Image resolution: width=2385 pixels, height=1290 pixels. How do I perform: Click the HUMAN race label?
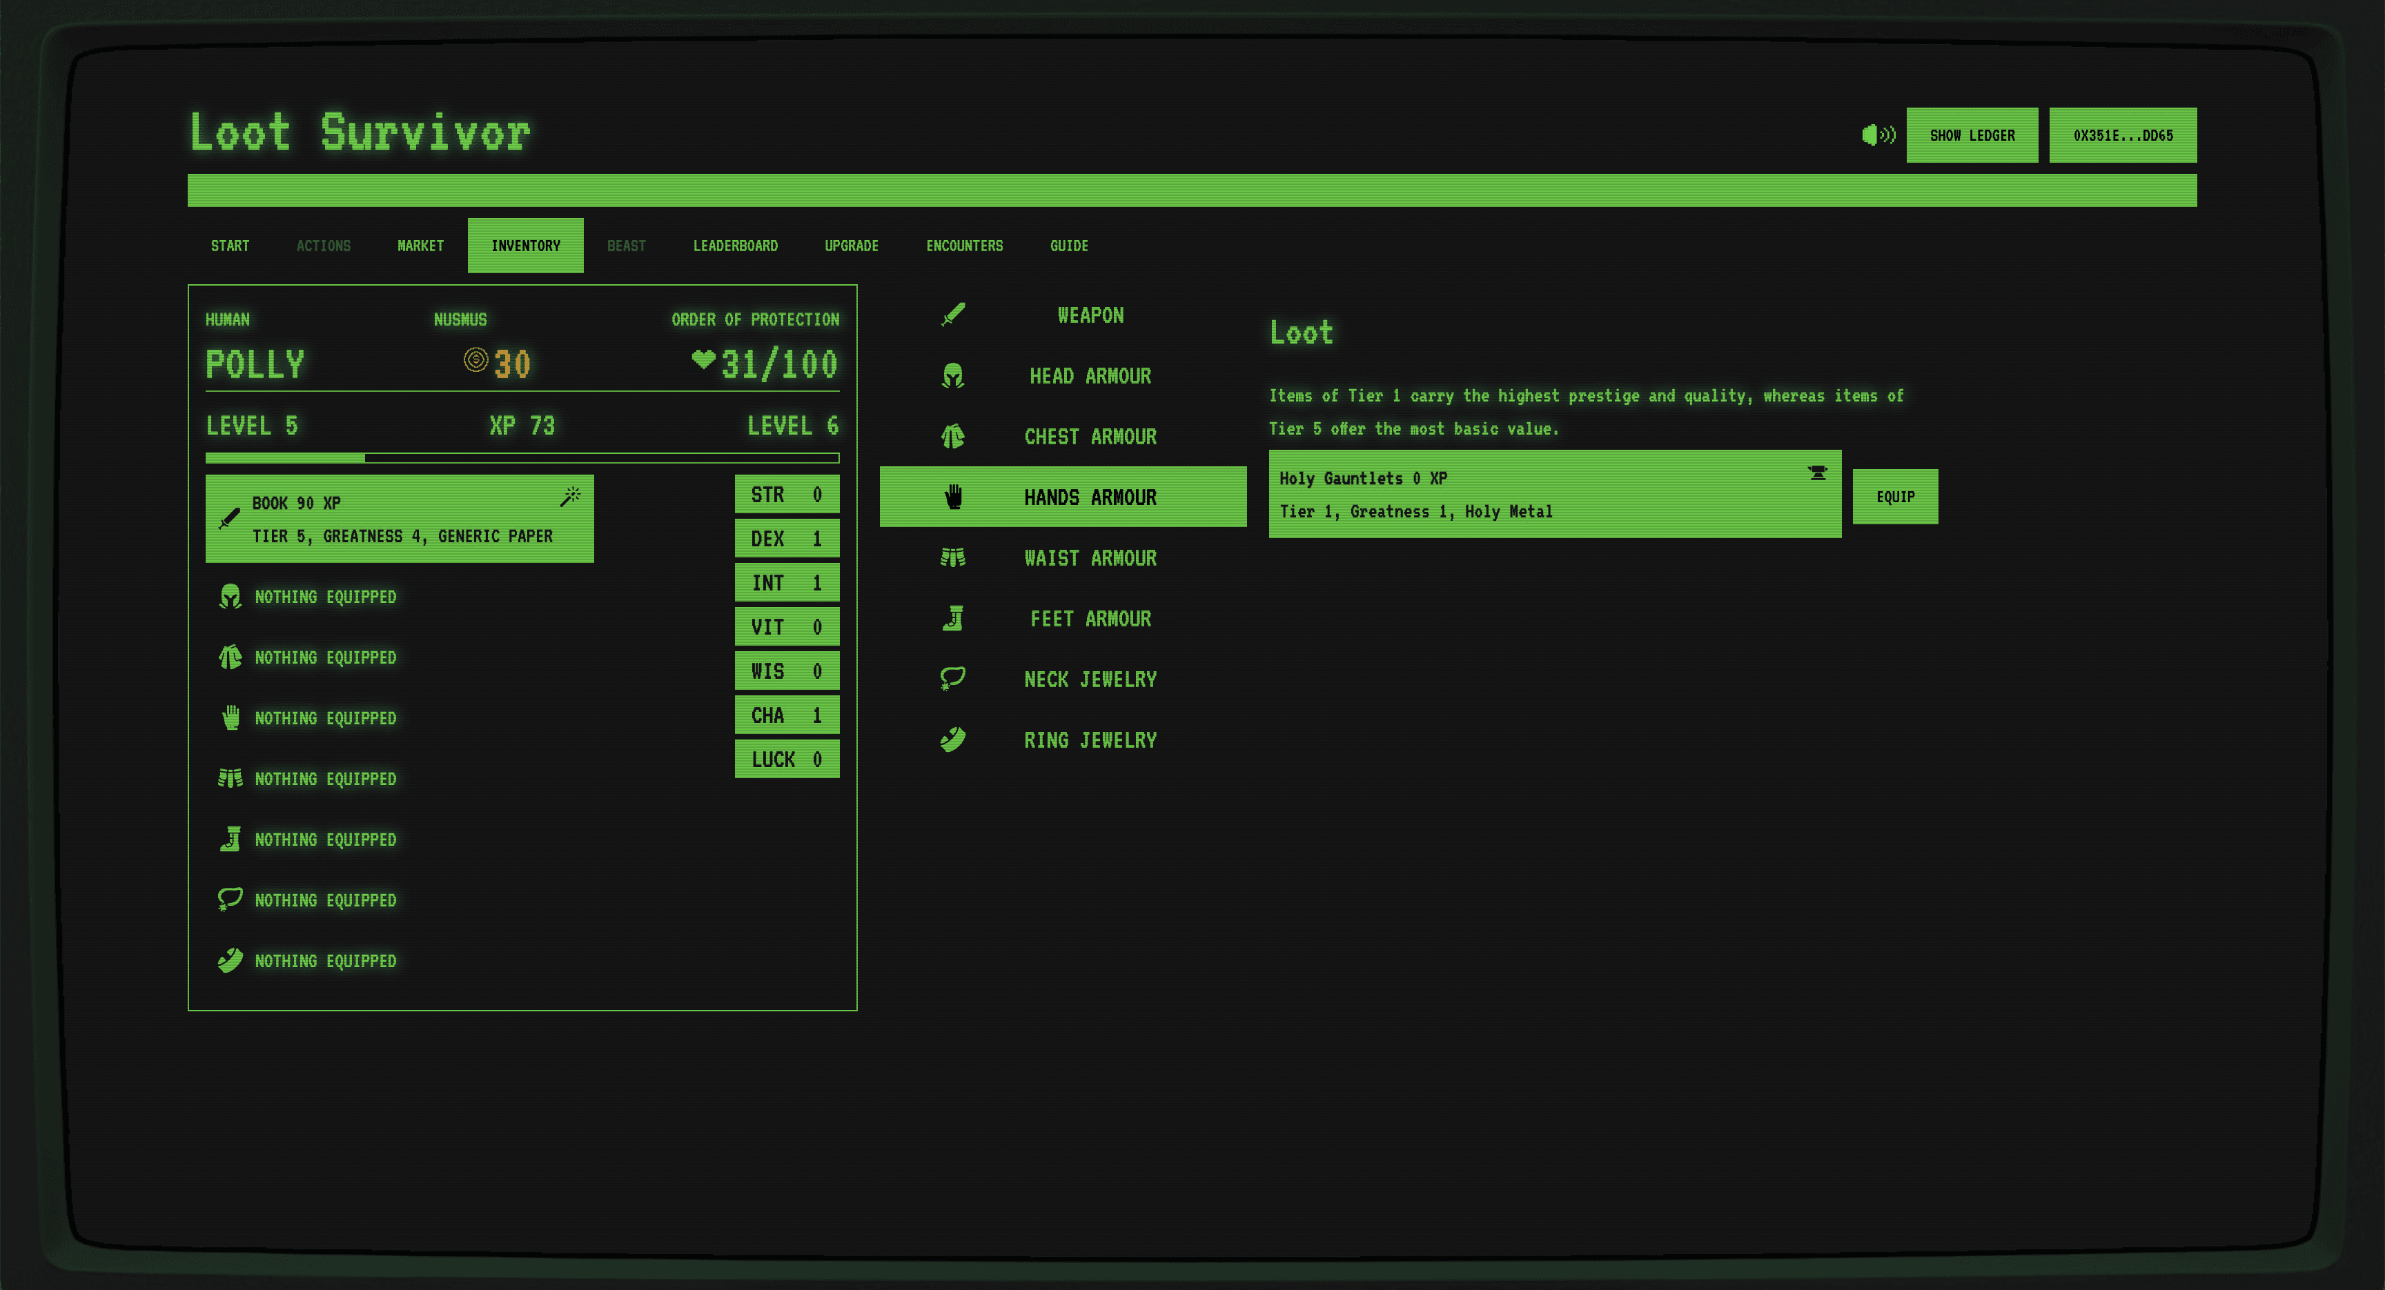tap(228, 319)
